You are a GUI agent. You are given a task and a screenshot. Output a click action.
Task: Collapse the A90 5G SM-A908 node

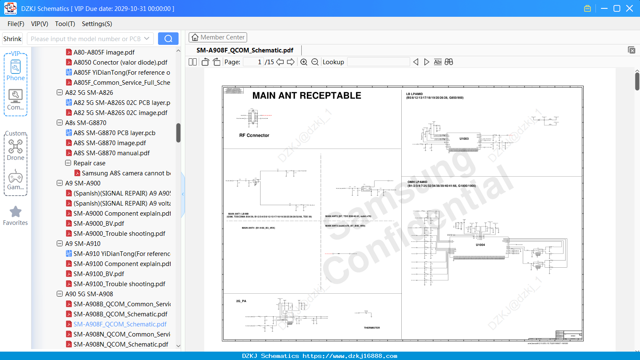(60, 294)
